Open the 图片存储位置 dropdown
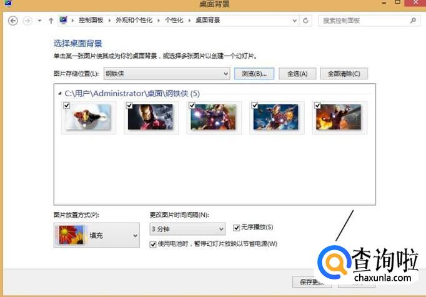Image resolution: width=426 pixels, height=297 pixels. tap(167, 73)
